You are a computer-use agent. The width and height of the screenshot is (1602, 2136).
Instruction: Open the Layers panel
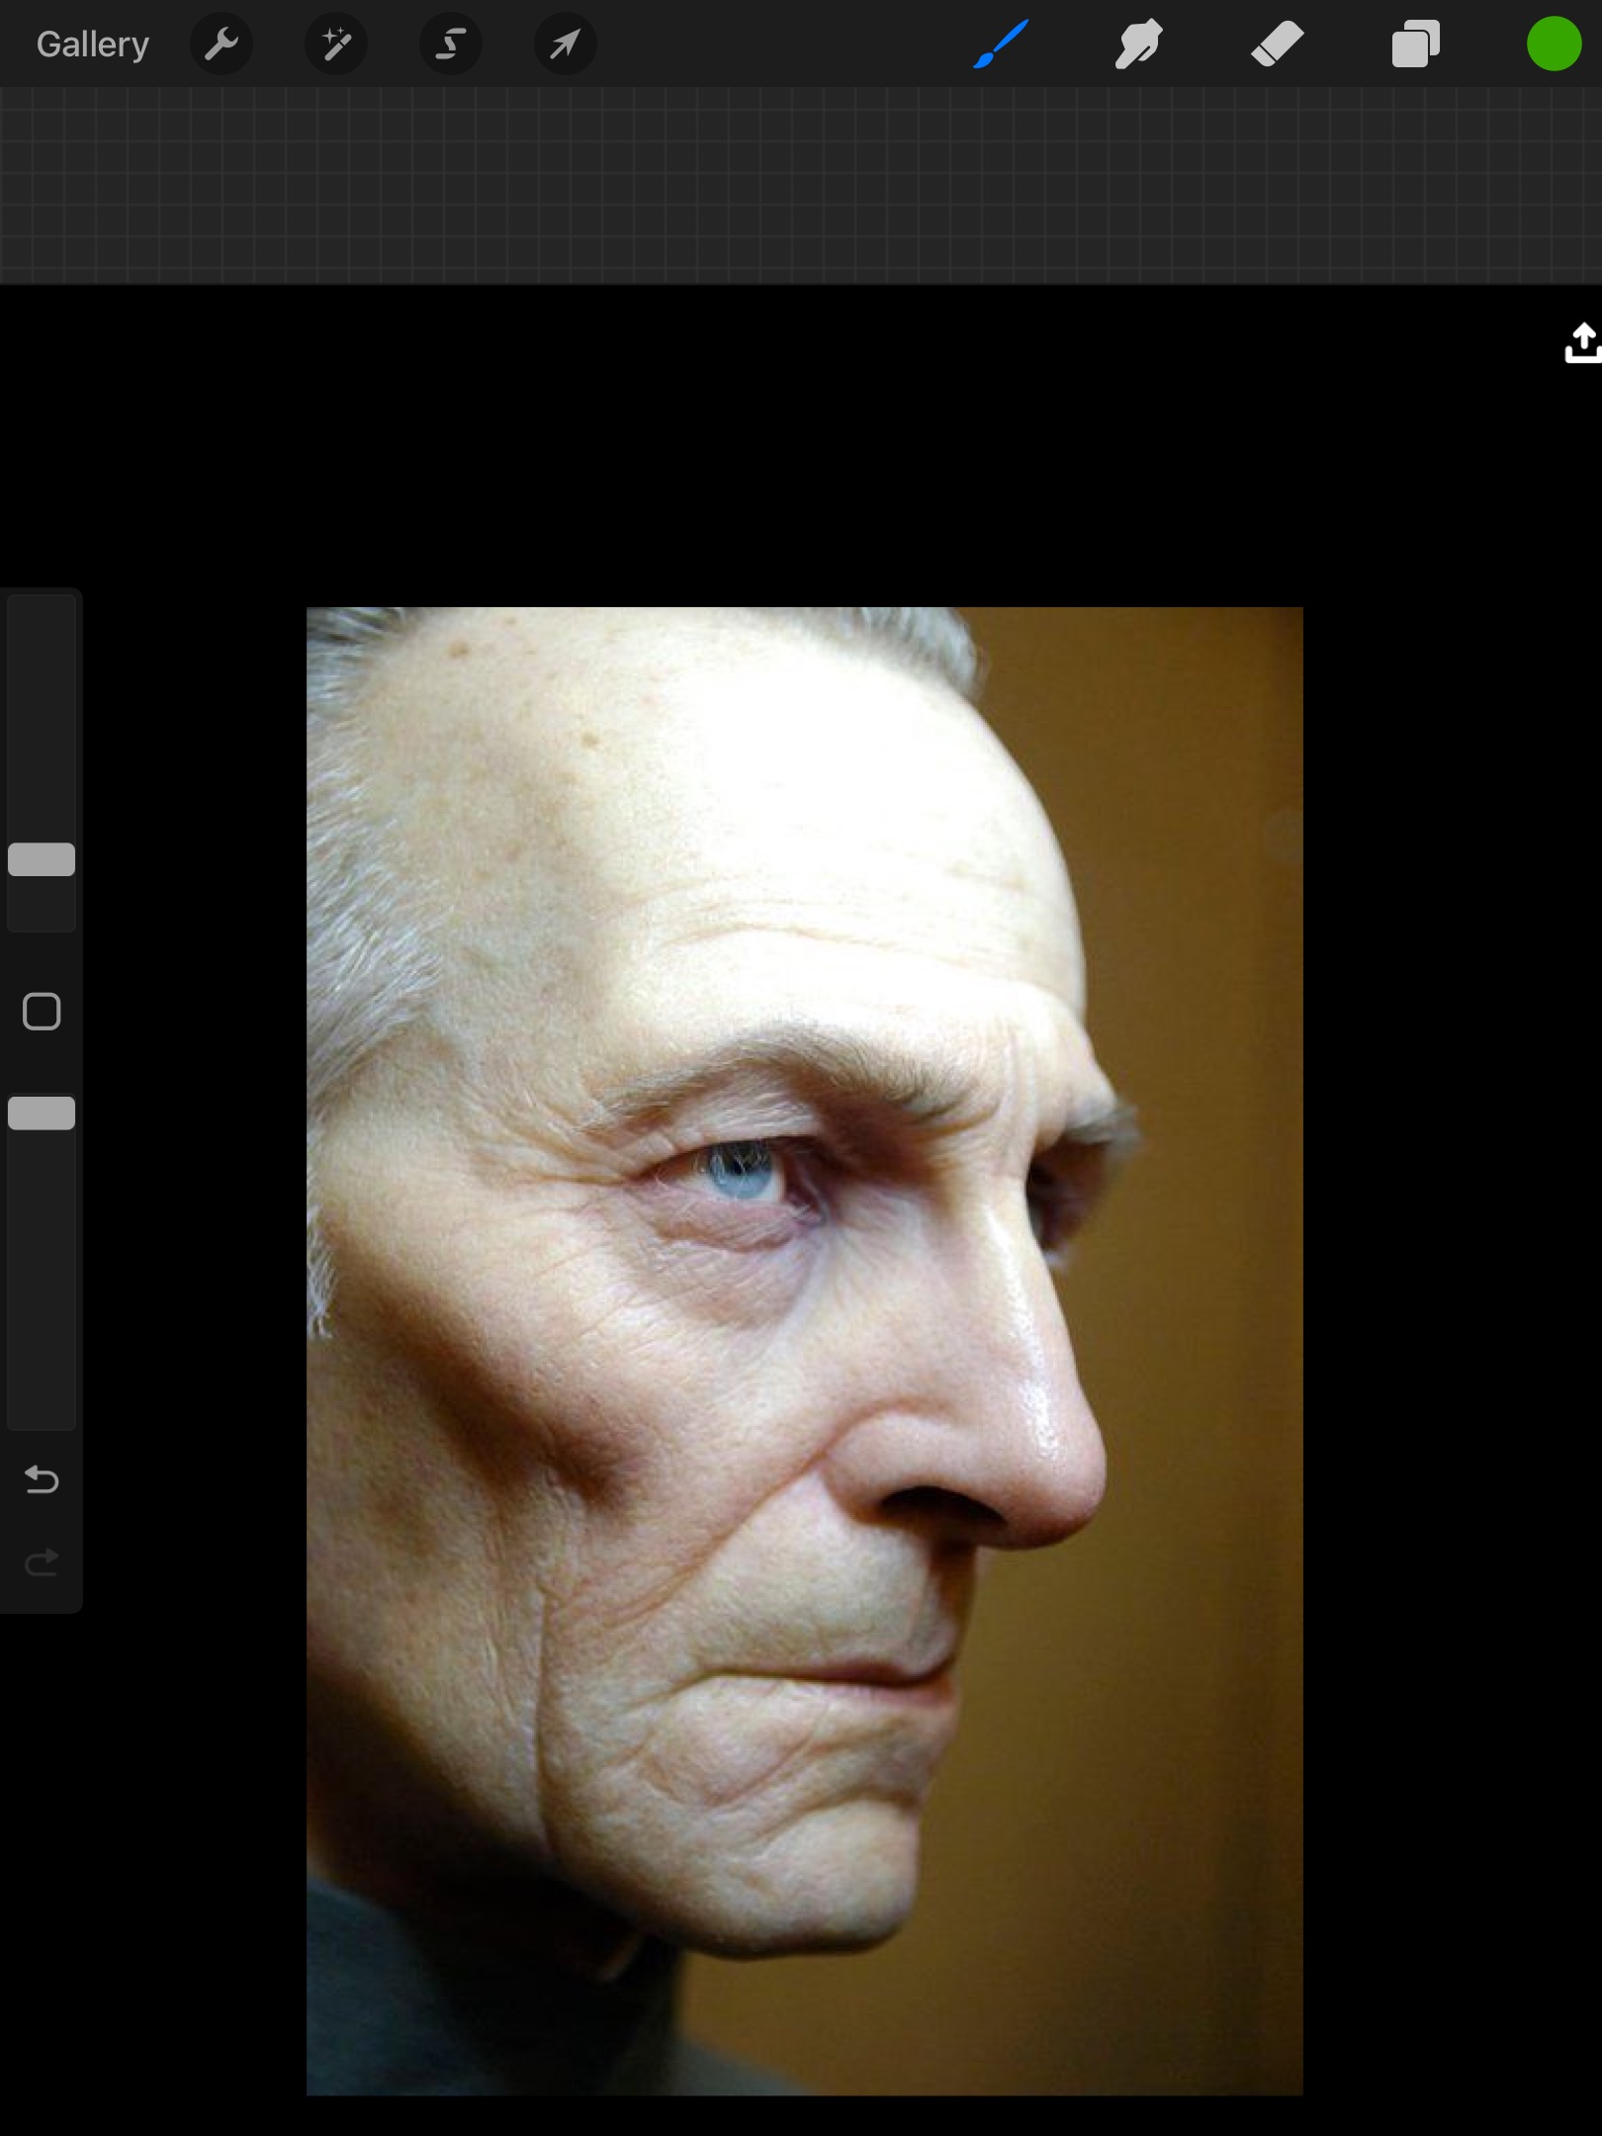tap(1415, 44)
